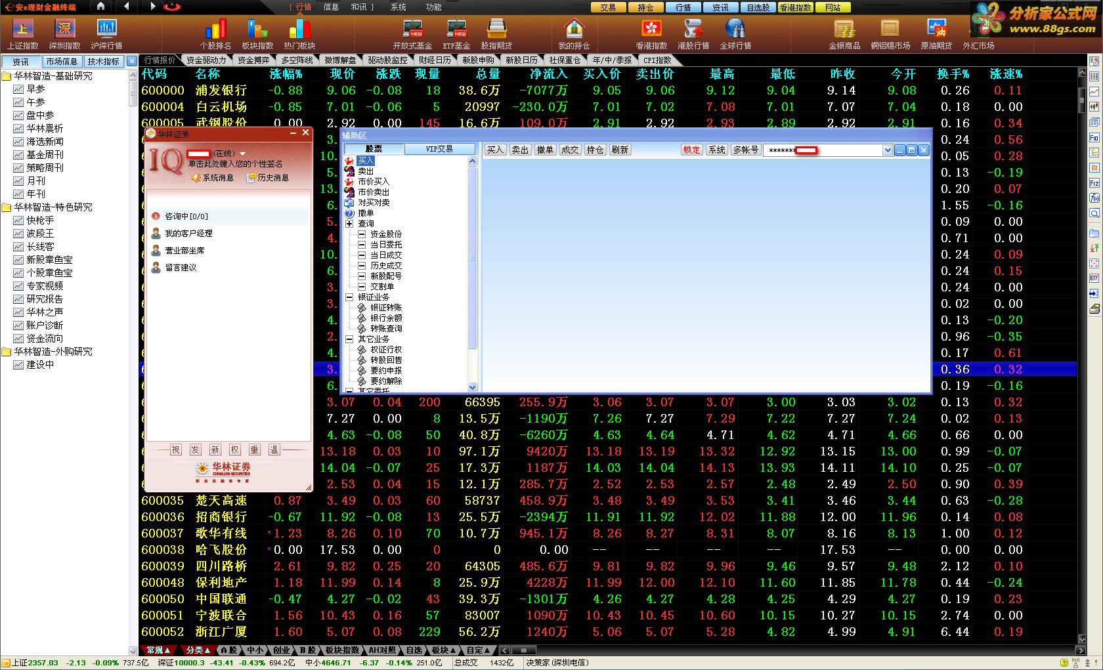Collapse 华林智造-外购研究 folder

tap(7, 352)
